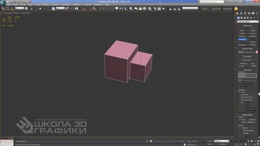Click the Pick Operand B button
Image resolution: width=260 pixels, height=146 pixels.
point(247,60)
